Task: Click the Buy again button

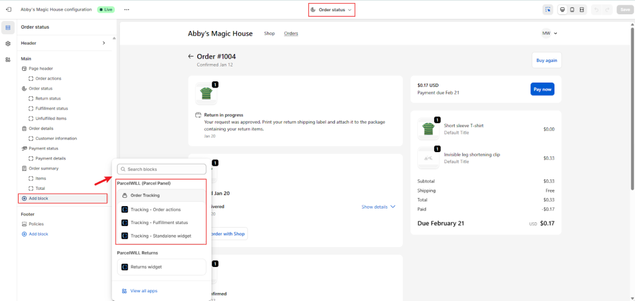Action: point(546,60)
